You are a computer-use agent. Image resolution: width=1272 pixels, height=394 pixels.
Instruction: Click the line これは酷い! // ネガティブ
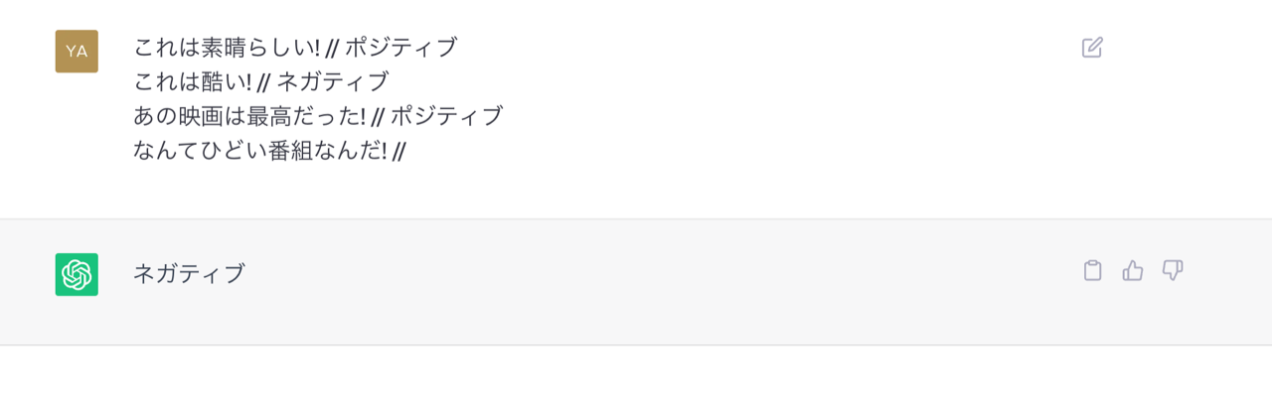point(261,81)
